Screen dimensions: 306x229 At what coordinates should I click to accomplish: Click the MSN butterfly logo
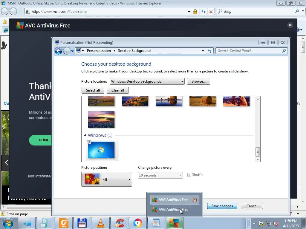[x=4, y=45]
